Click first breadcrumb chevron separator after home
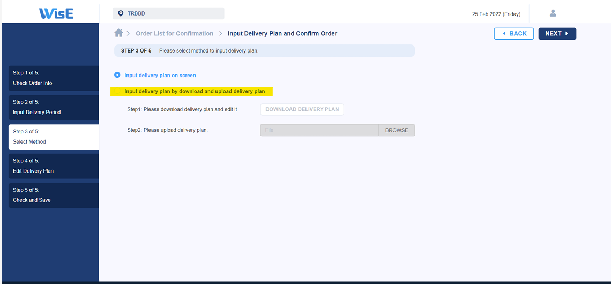611x284 pixels. click(129, 34)
